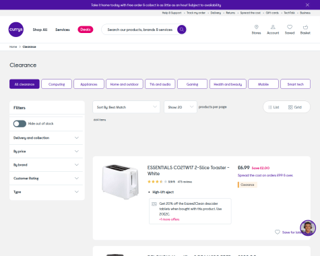This screenshot has height=256, width=320.
Task: Expand By brand filter
Action: coord(46,165)
